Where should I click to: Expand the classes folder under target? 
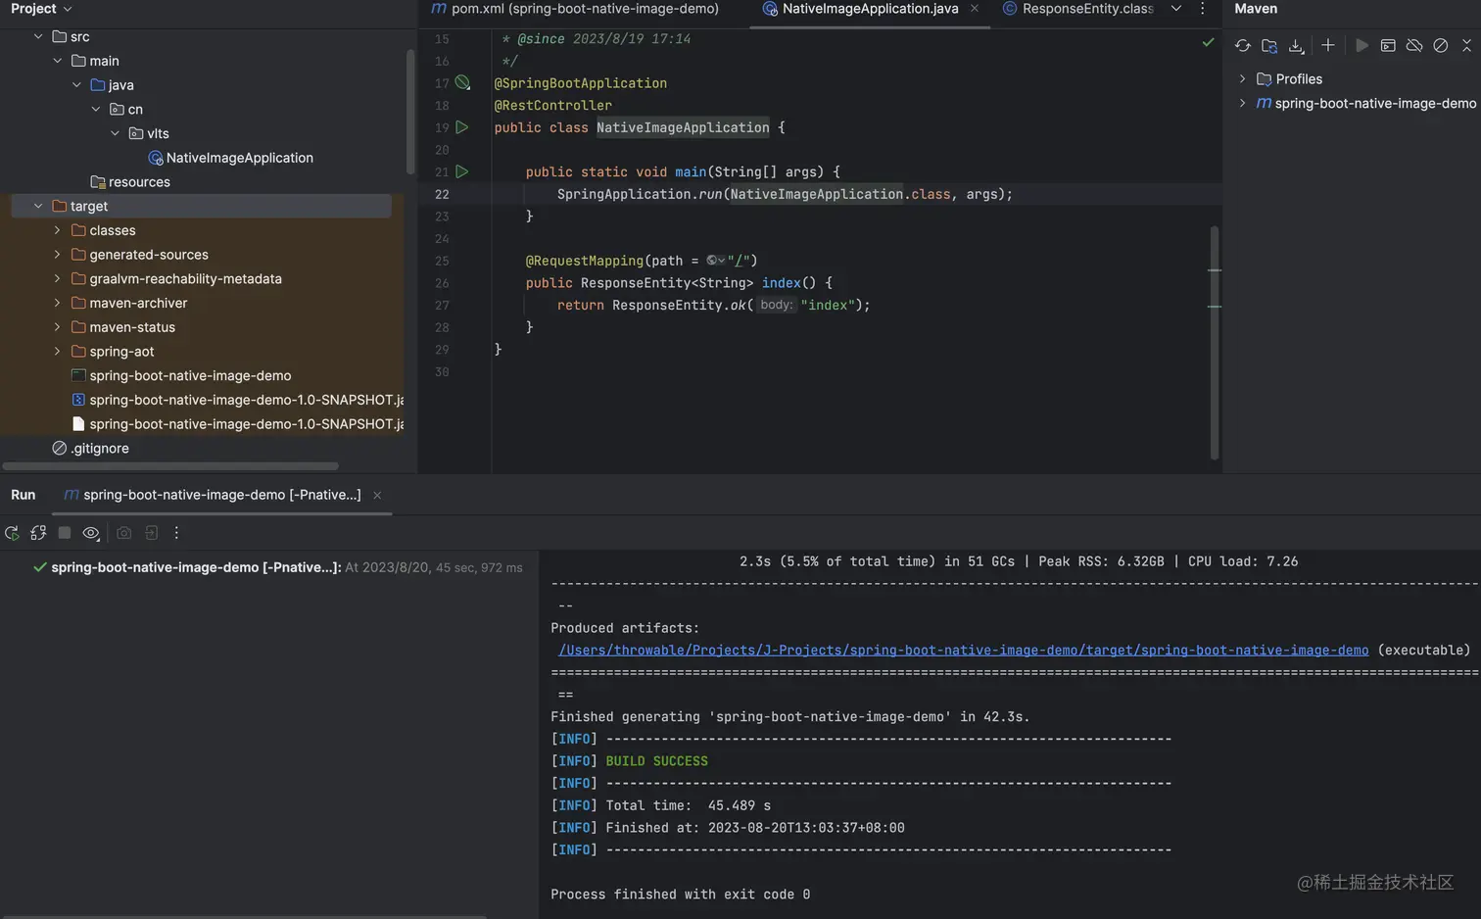pos(58,229)
